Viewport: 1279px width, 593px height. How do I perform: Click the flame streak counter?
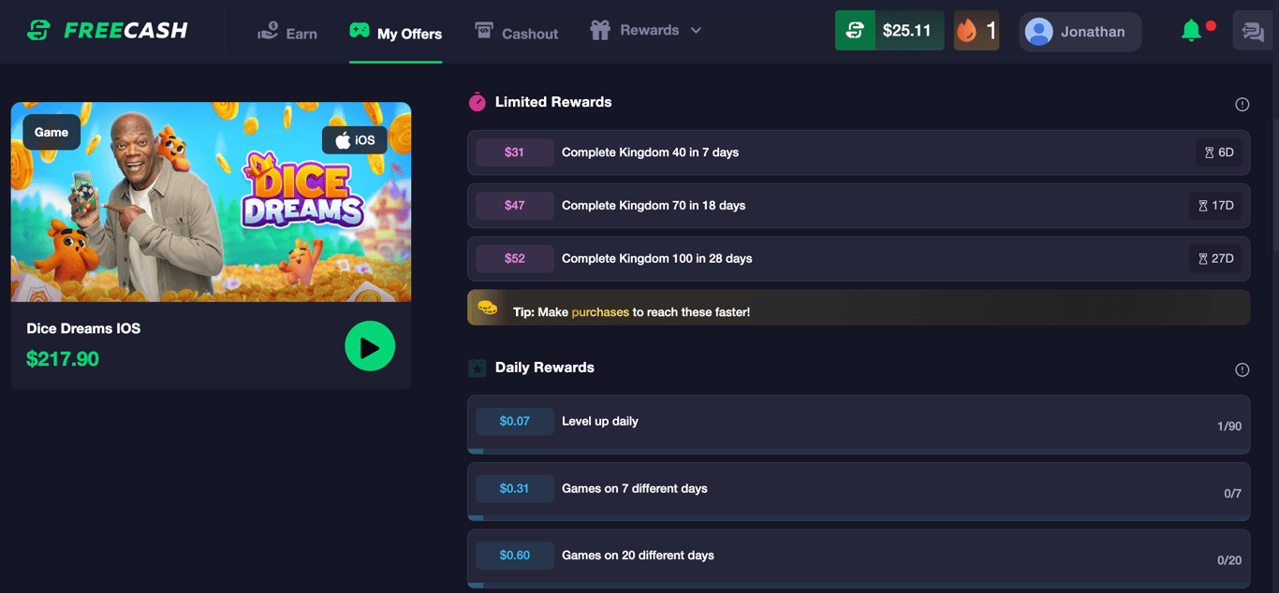click(x=977, y=31)
